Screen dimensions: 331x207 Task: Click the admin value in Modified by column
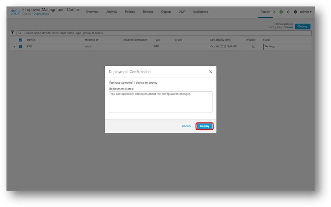(89, 46)
